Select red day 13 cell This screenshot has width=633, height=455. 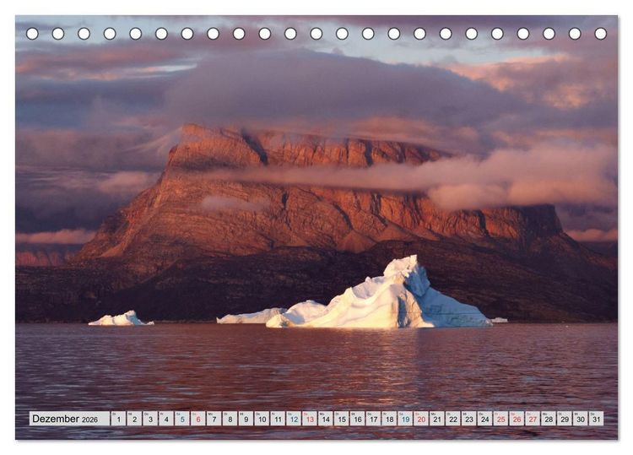click(x=310, y=419)
